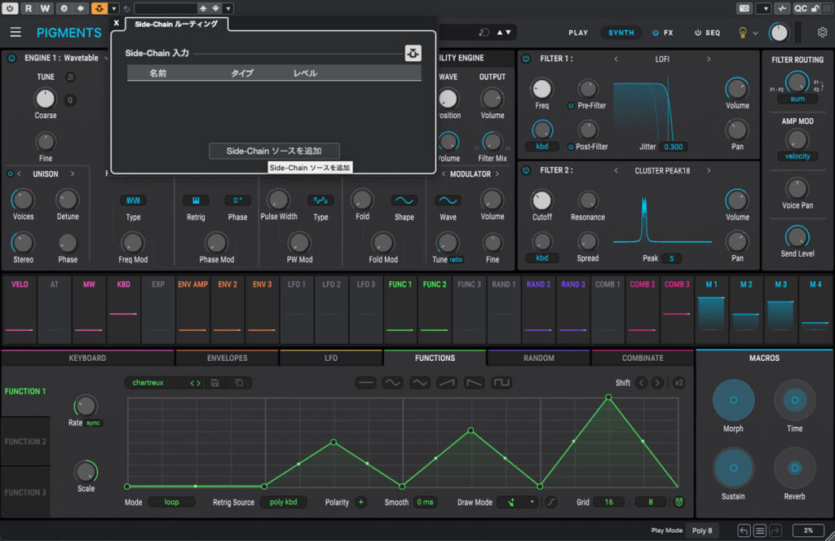
Task: Go to previous Filter 2 type before CLUSTER PEAK18
Action: click(616, 171)
